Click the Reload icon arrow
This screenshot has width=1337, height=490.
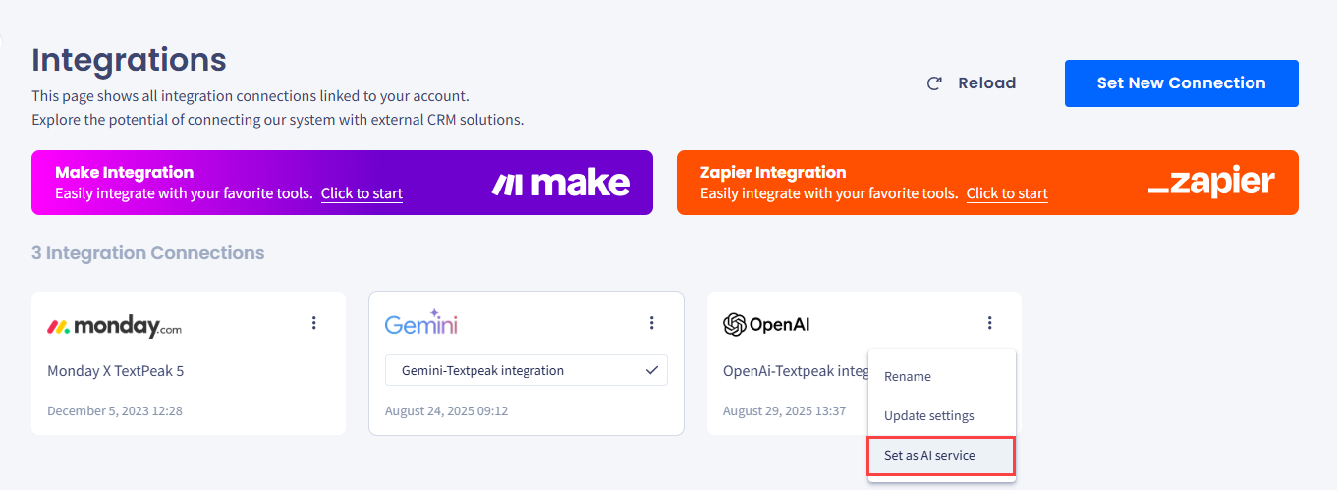[935, 83]
